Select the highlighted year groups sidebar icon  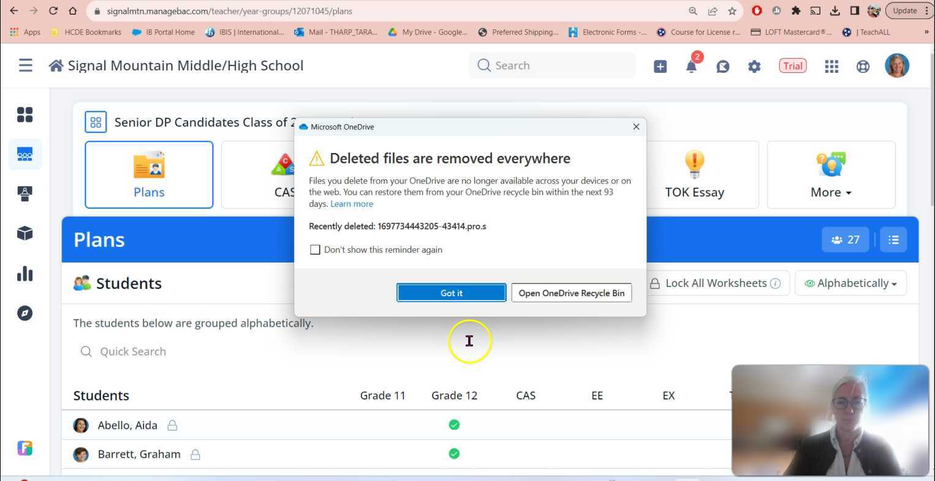pos(25,155)
